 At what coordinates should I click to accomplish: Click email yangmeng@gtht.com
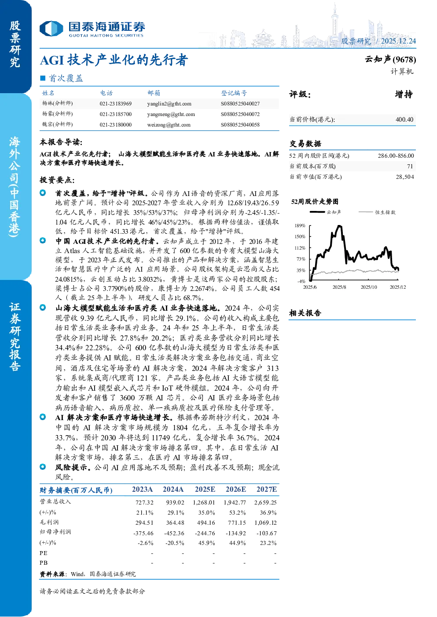click(x=171, y=114)
